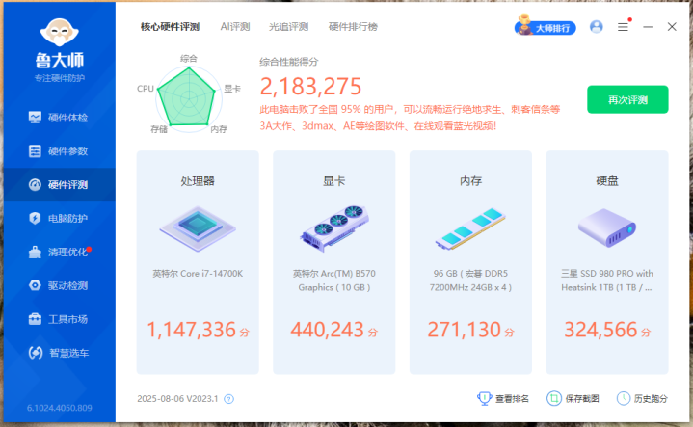Click the memory stick illustration
This screenshot has width=693, height=427.
click(x=470, y=228)
